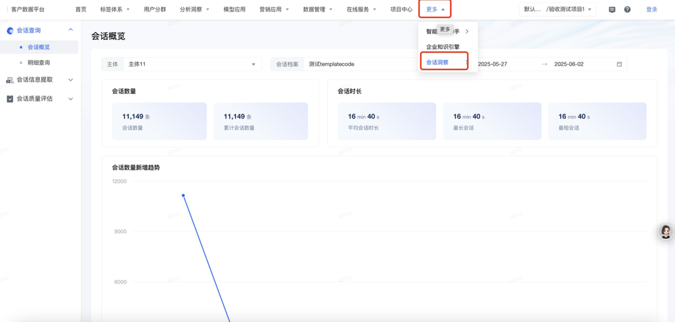Click the 12000 y-axis label
The width and height of the screenshot is (675, 322).
pyautogui.click(x=119, y=181)
